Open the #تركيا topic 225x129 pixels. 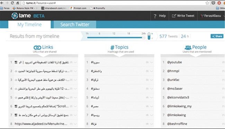point(95,80)
